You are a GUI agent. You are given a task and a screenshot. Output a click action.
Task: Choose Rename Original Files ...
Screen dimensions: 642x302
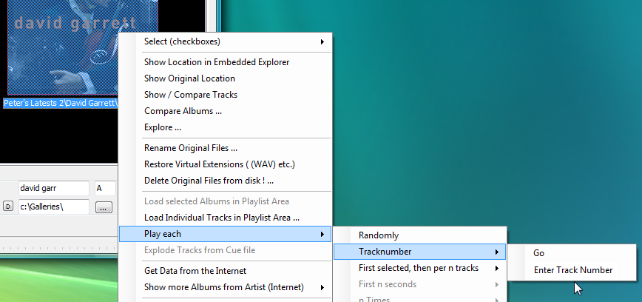(225, 148)
